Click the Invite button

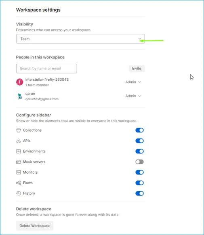(137, 69)
